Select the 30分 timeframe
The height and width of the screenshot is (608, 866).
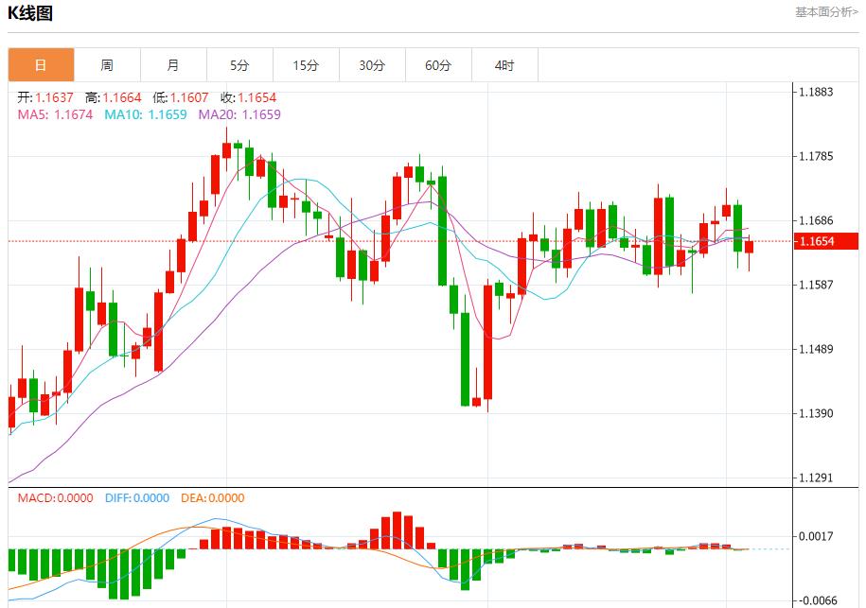click(x=373, y=64)
